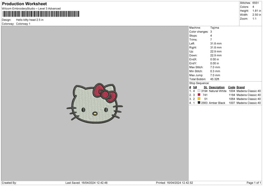Click the yellow thread swatch code 1064

[x=199, y=99]
